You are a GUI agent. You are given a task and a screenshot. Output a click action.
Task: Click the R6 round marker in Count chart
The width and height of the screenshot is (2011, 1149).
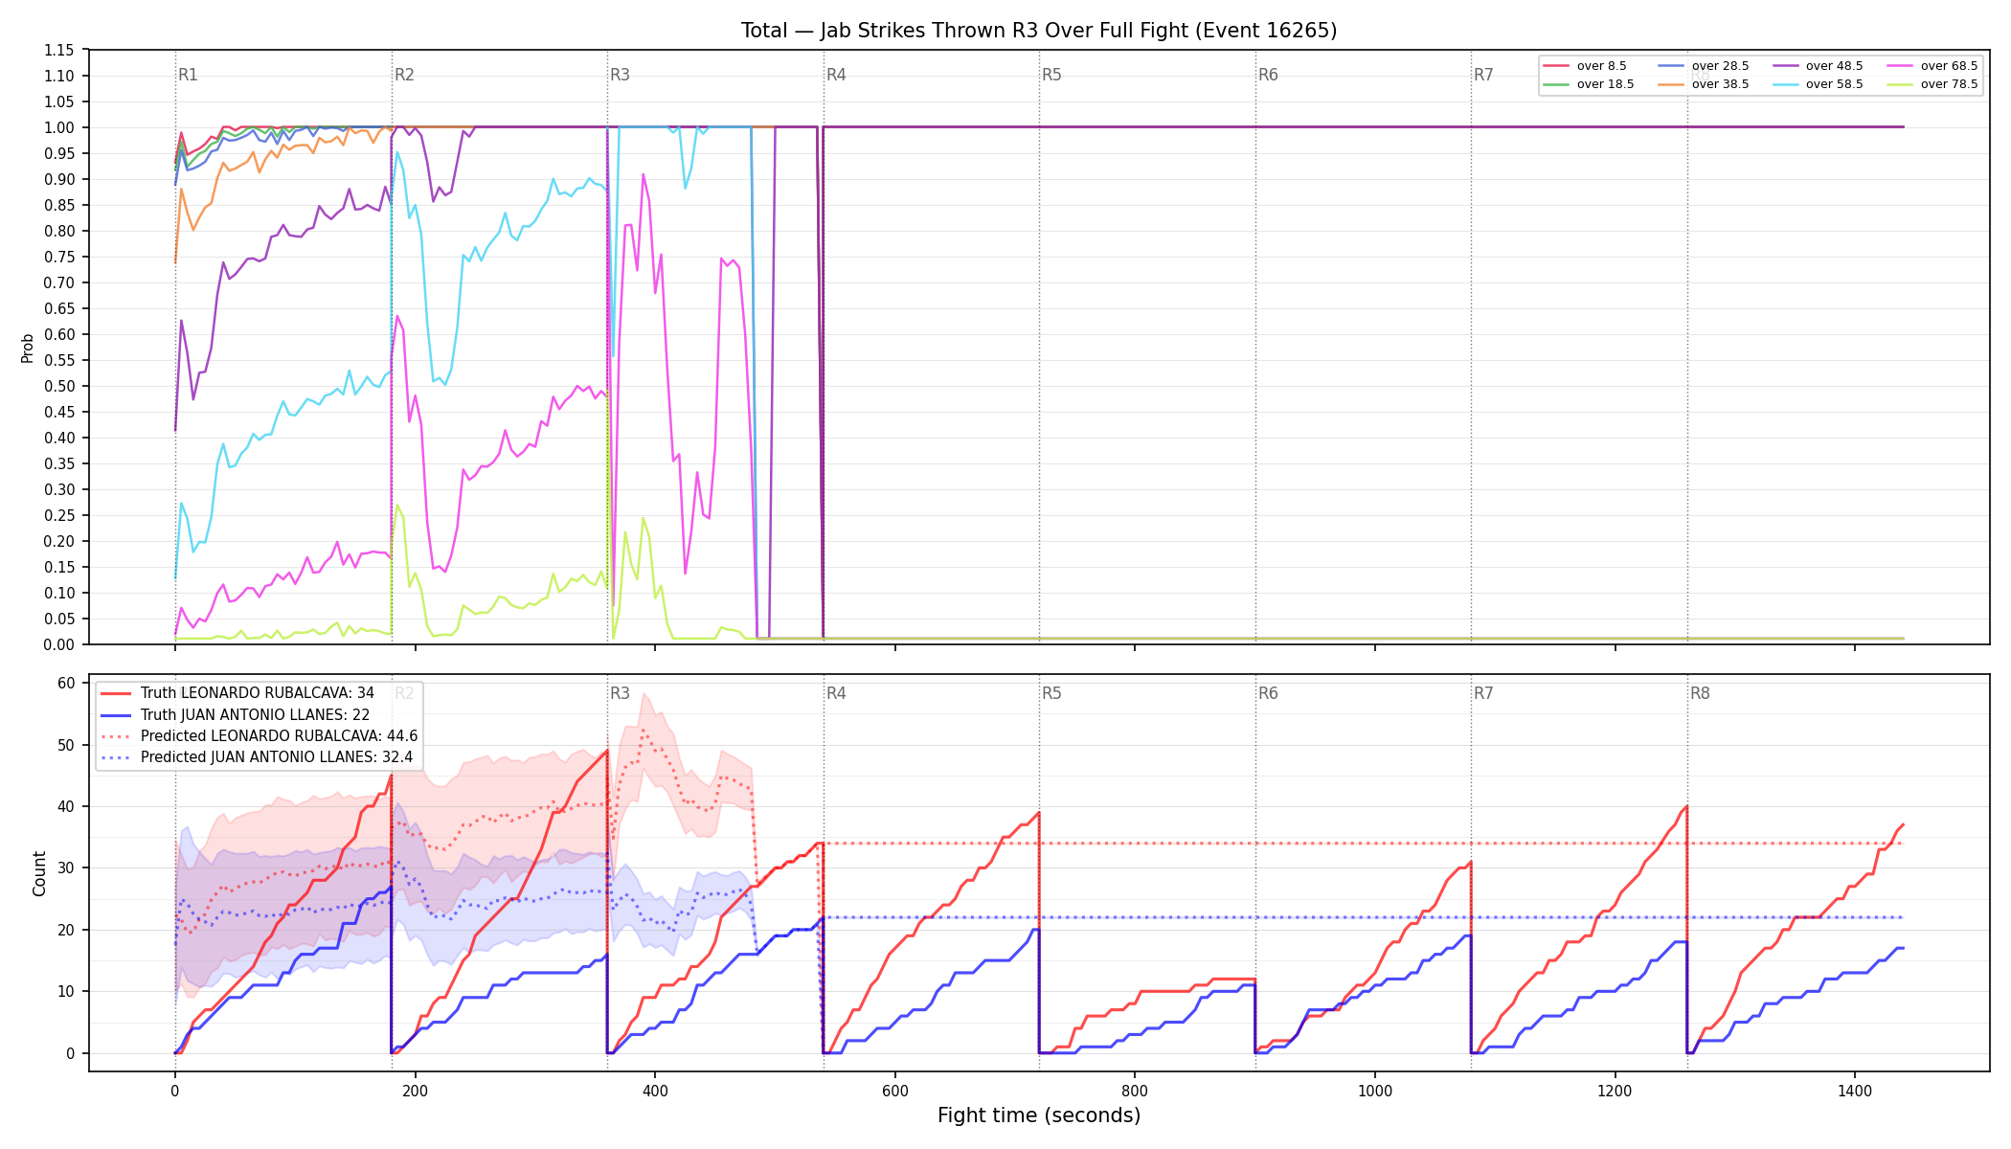pyautogui.click(x=1268, y=693)
